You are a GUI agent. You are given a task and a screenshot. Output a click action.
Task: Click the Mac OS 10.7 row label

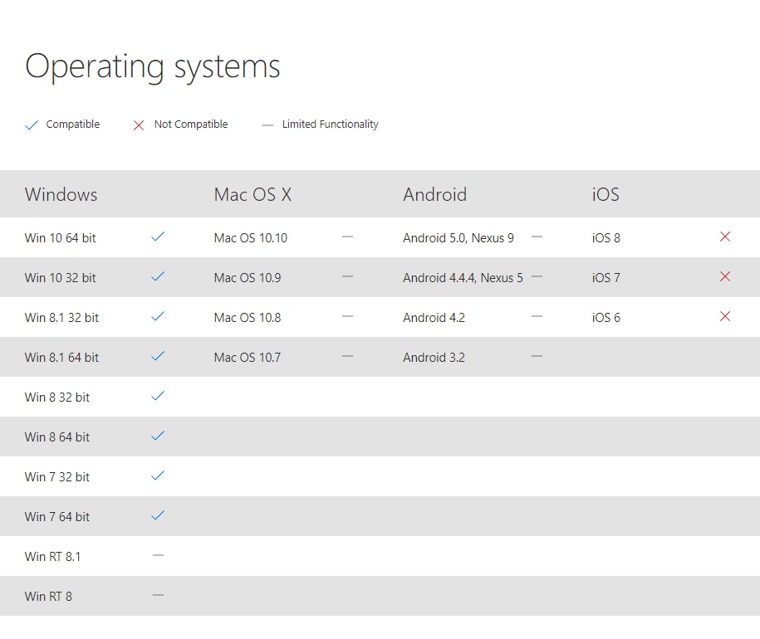click(247, 358)
